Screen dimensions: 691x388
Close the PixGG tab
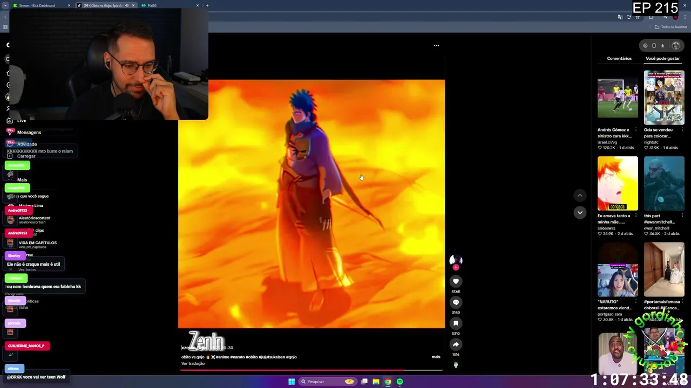pos(198,5)
